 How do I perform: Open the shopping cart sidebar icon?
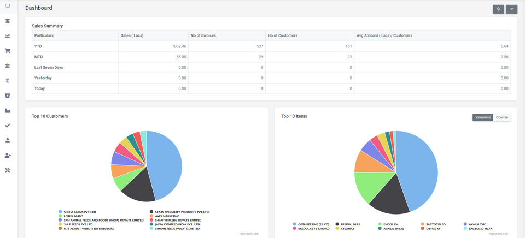pyautogui.click(x=7, y=51)
